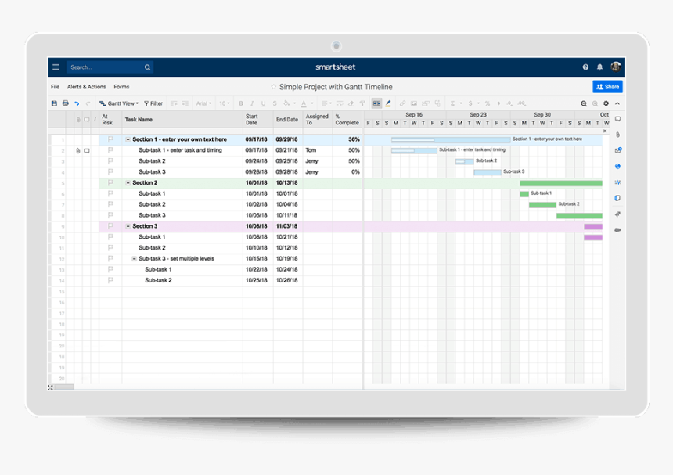Click the Print icon
This screenshot has height=475, width=673.
[x=65, y=103]
